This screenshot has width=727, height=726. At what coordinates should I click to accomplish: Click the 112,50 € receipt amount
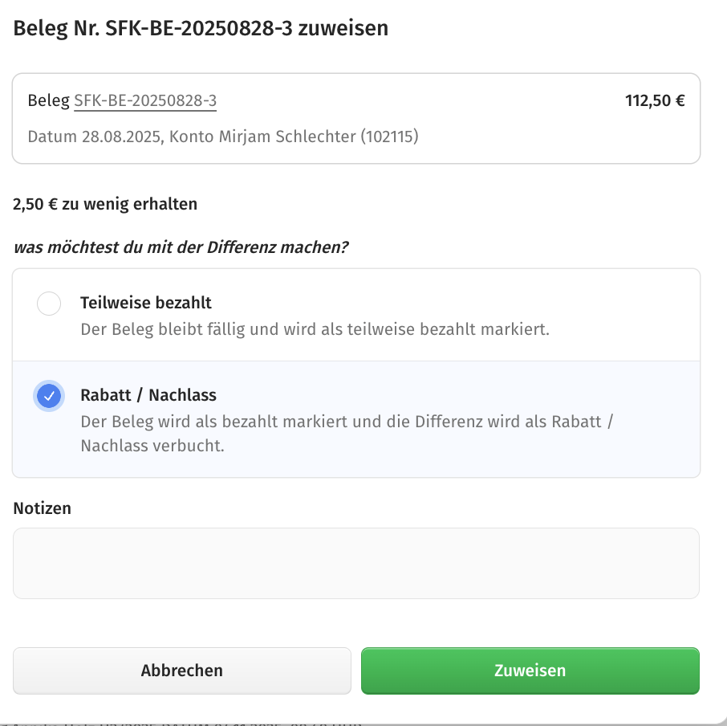(654, 101)
